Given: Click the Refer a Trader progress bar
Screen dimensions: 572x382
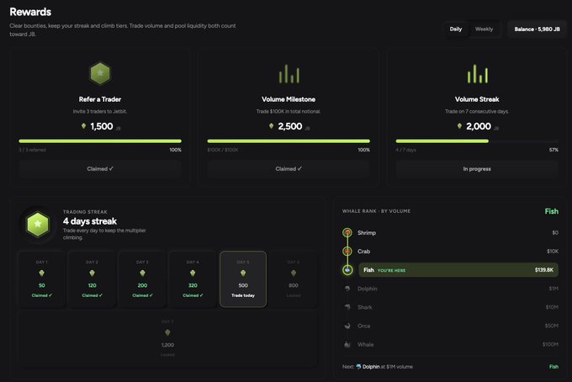Looking at the screenshot, I should coord(100,141).
